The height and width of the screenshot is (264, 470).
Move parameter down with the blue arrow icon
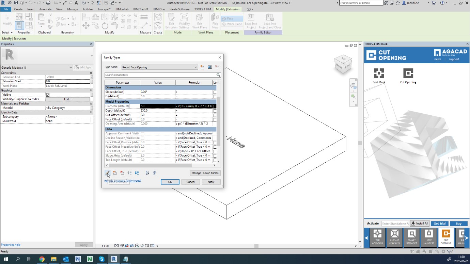[137, 173]
